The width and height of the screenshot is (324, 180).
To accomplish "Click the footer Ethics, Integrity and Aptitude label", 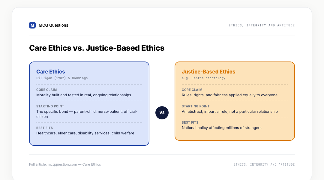I will pyautogui.click(x=264, y=164).
